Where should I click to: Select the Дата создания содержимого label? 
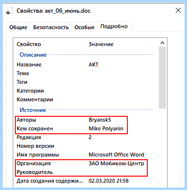50,181
